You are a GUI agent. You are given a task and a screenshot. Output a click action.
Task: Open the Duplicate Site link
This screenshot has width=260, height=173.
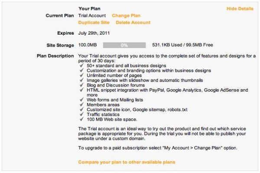click(x=94, y=22)
